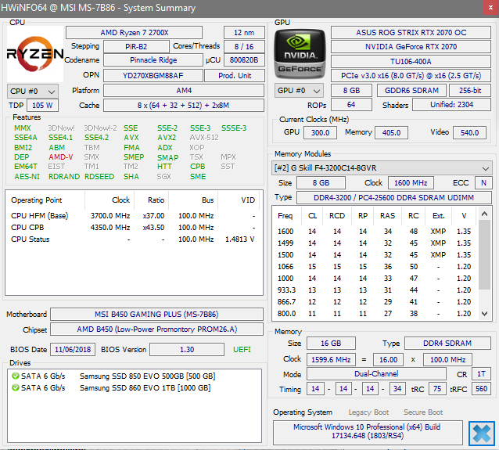Click the red AMD-V feature label
This screenshot has height=450, width=499.
click(61, 157)
